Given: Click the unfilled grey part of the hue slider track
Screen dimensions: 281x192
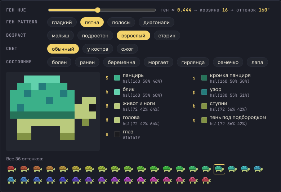Looking at the screenshot, I should pyautogui.click(x=128, y=10).
